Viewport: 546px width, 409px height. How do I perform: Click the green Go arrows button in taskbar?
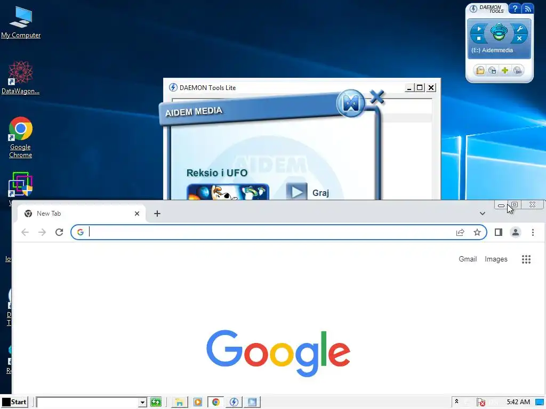pos(156,403)
